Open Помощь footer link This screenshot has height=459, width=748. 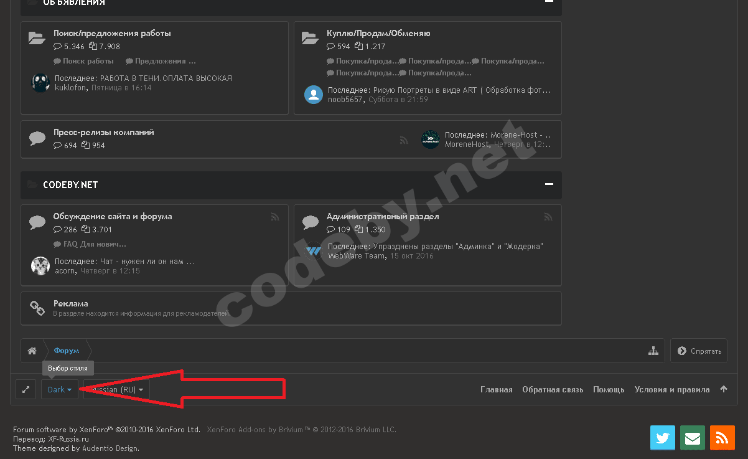click(609, 390)
